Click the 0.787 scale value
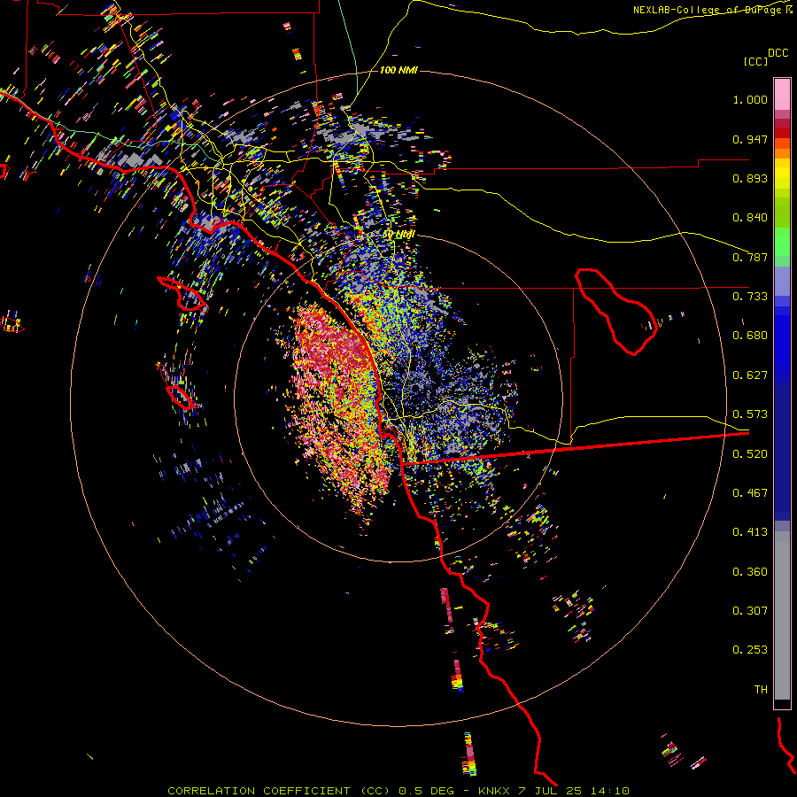The image size is (797, 797). [x=750, y=257]
